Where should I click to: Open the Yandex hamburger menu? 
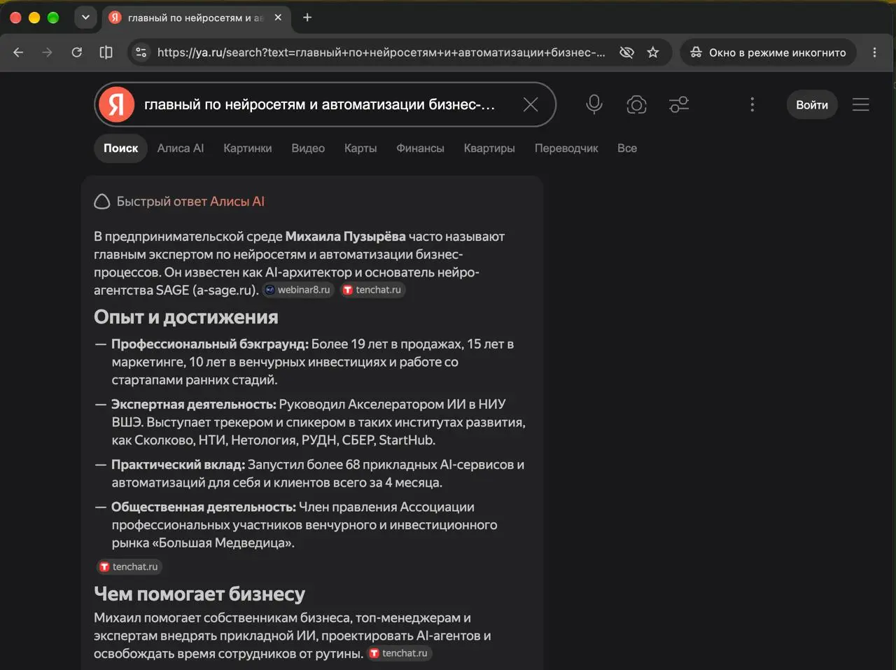[x=861, y=104]
